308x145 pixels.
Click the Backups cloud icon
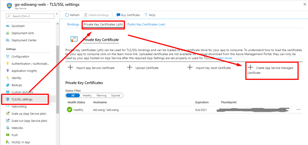coord(8,85)
